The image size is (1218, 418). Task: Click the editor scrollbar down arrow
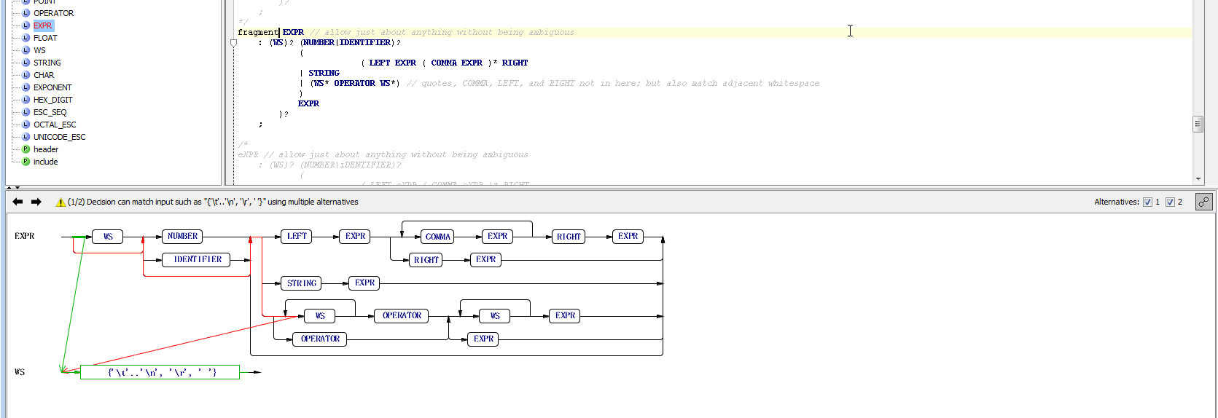pos(1198,178)
